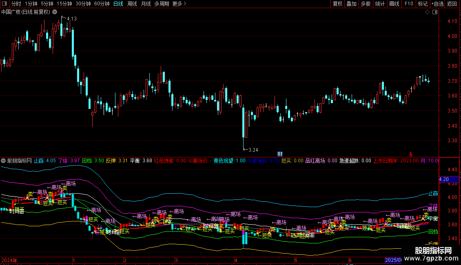Screen dimensions: 461x265
Task: Click the 短买: 0.00 value
Action: click(292, 161)
